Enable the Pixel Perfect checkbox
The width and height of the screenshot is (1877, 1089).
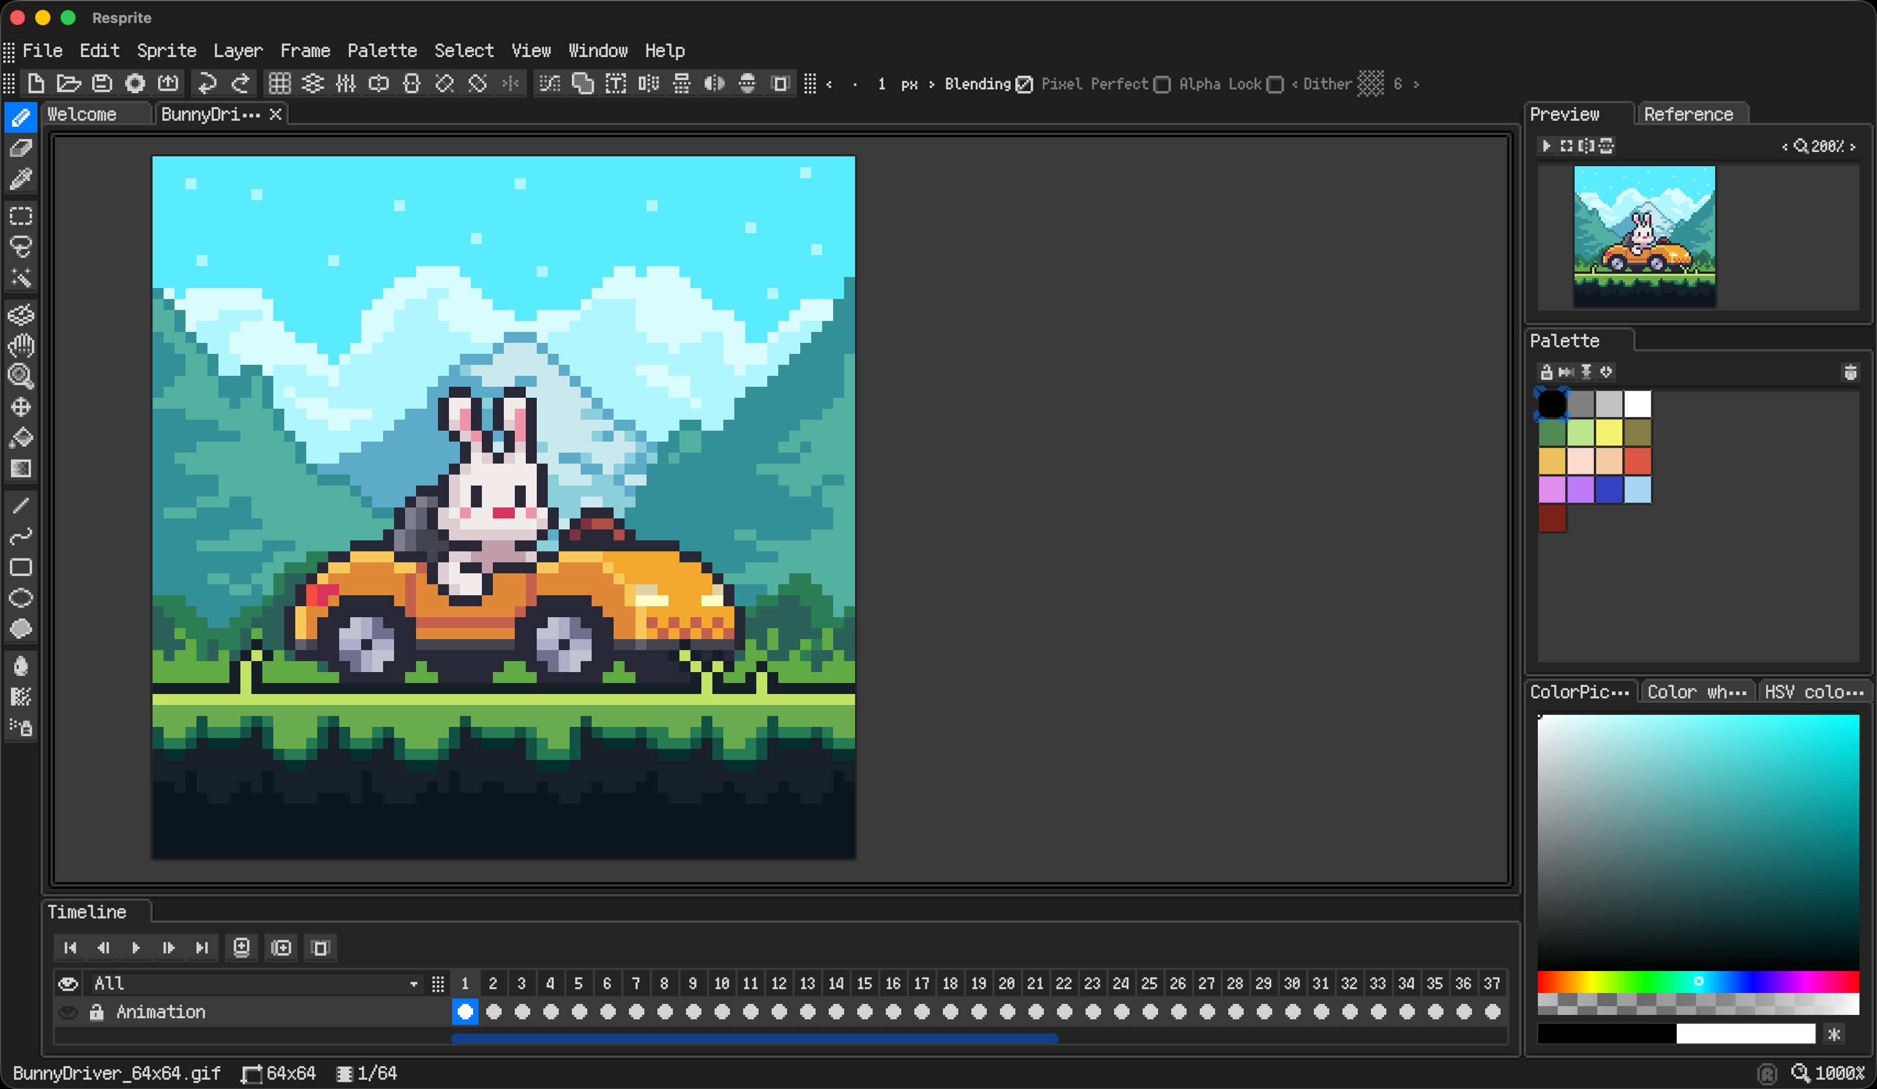pyautogui.click(x=1161, y=84)
